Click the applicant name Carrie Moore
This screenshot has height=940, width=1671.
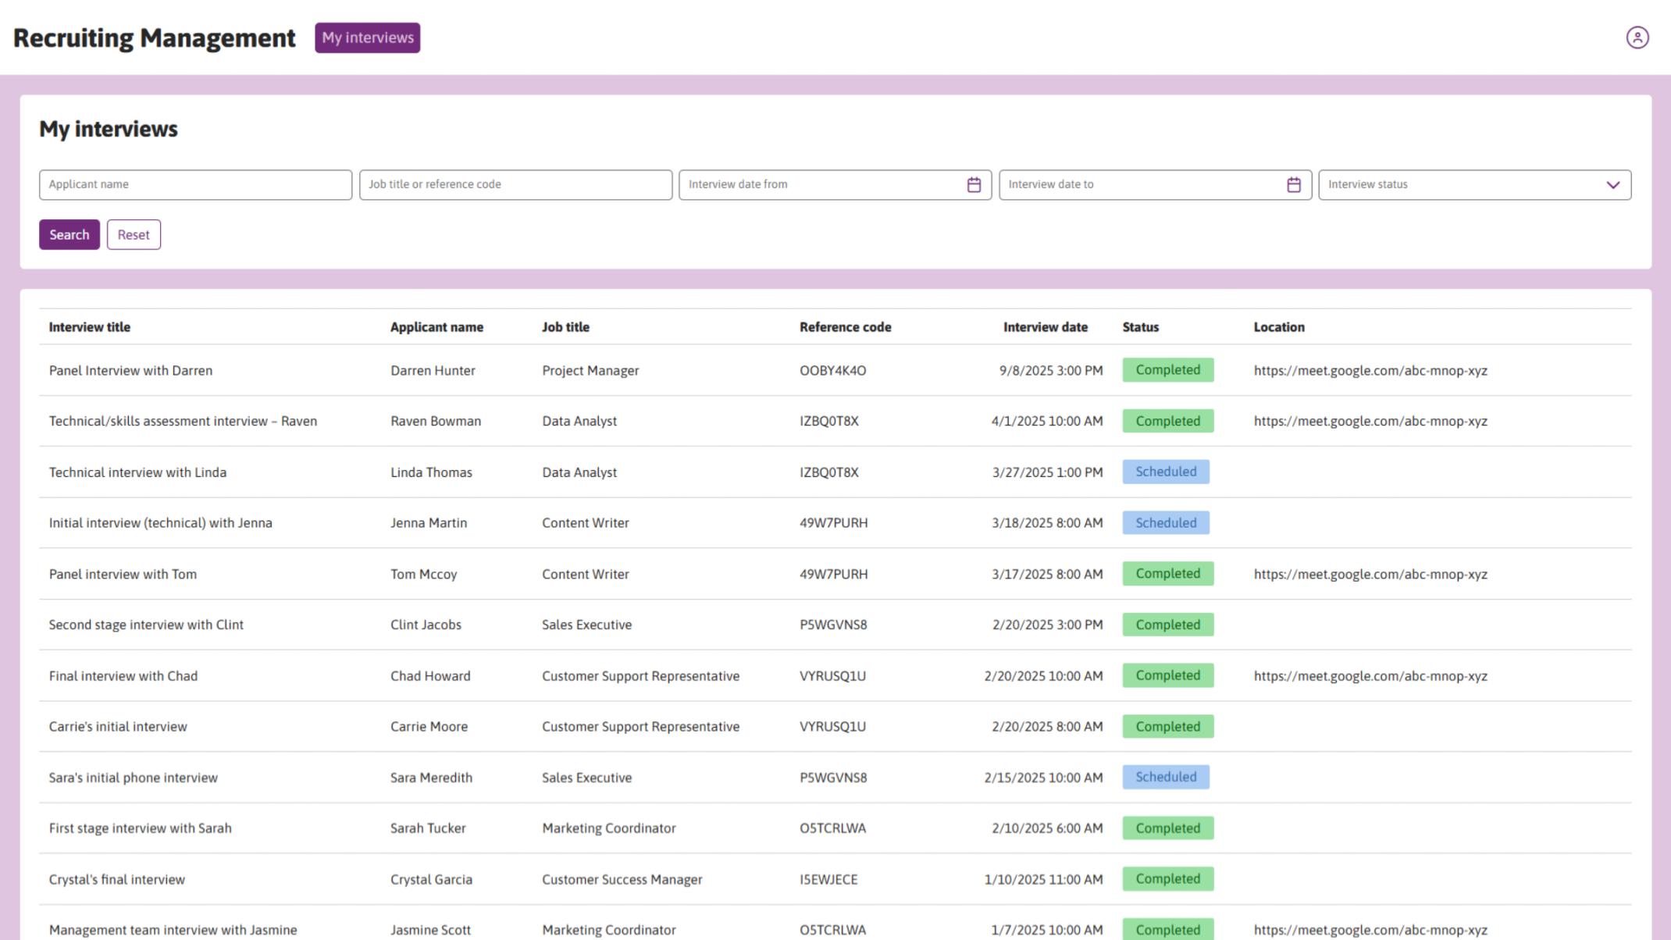(x=429, y=727)
